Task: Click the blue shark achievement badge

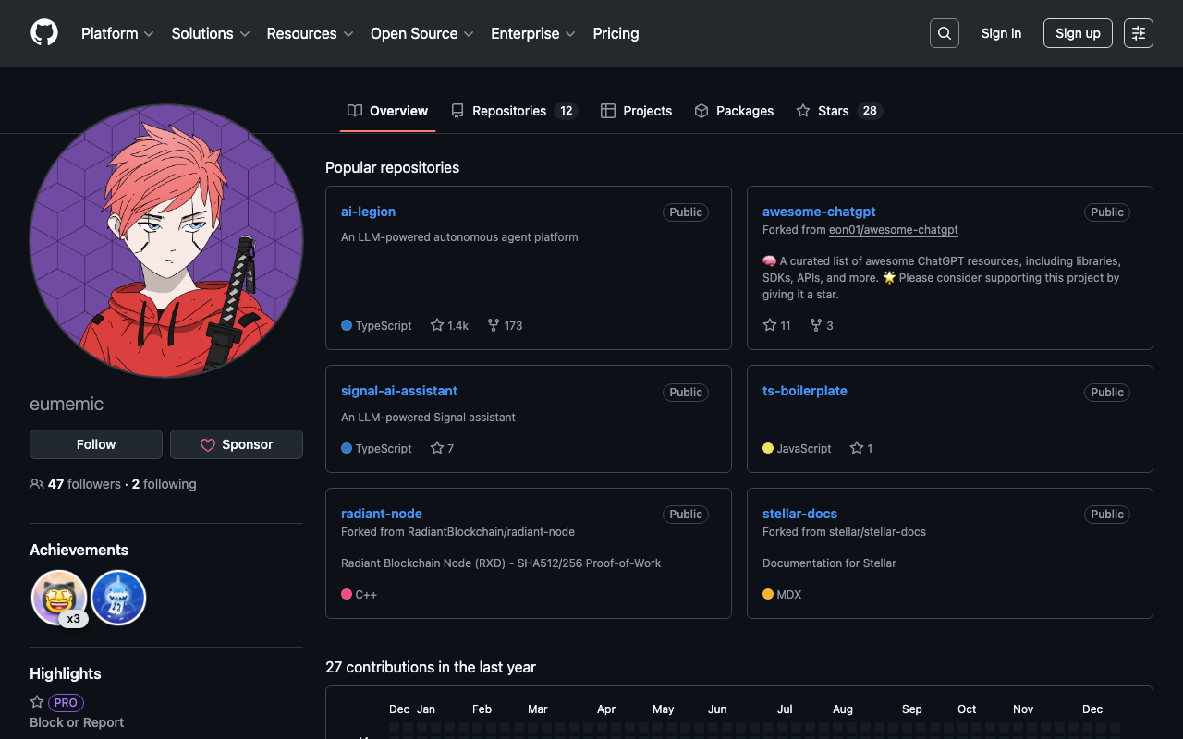Action: tap(118, 598)
